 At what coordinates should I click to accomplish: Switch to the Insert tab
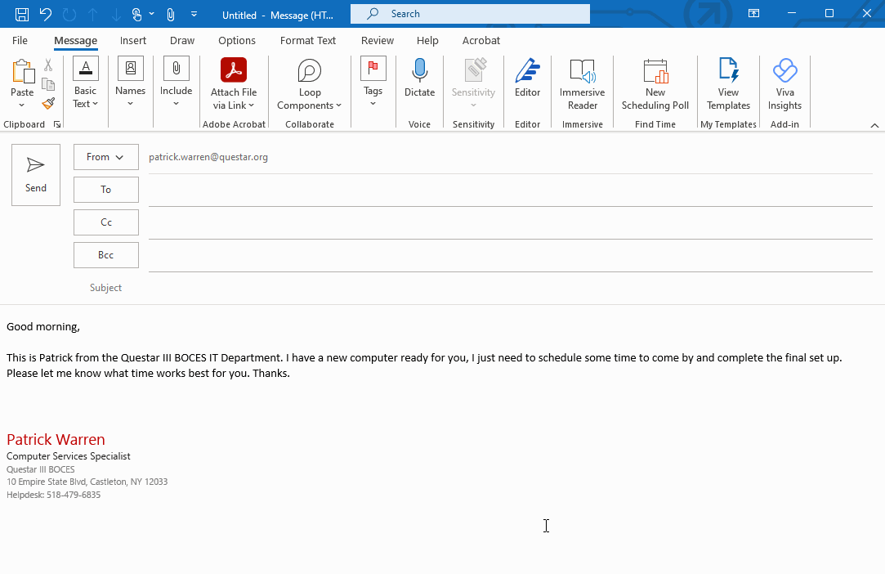coord(132,41)
